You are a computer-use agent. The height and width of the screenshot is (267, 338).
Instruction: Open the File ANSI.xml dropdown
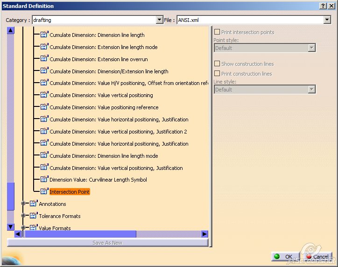327,20
